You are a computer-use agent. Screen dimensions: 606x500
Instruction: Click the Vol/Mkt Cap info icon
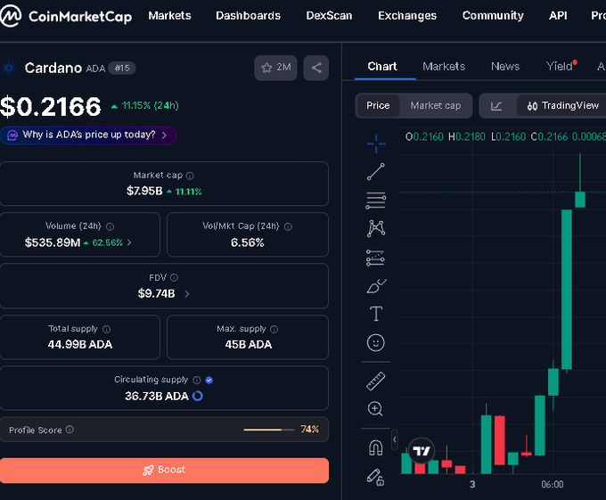(x=288, y=226)
